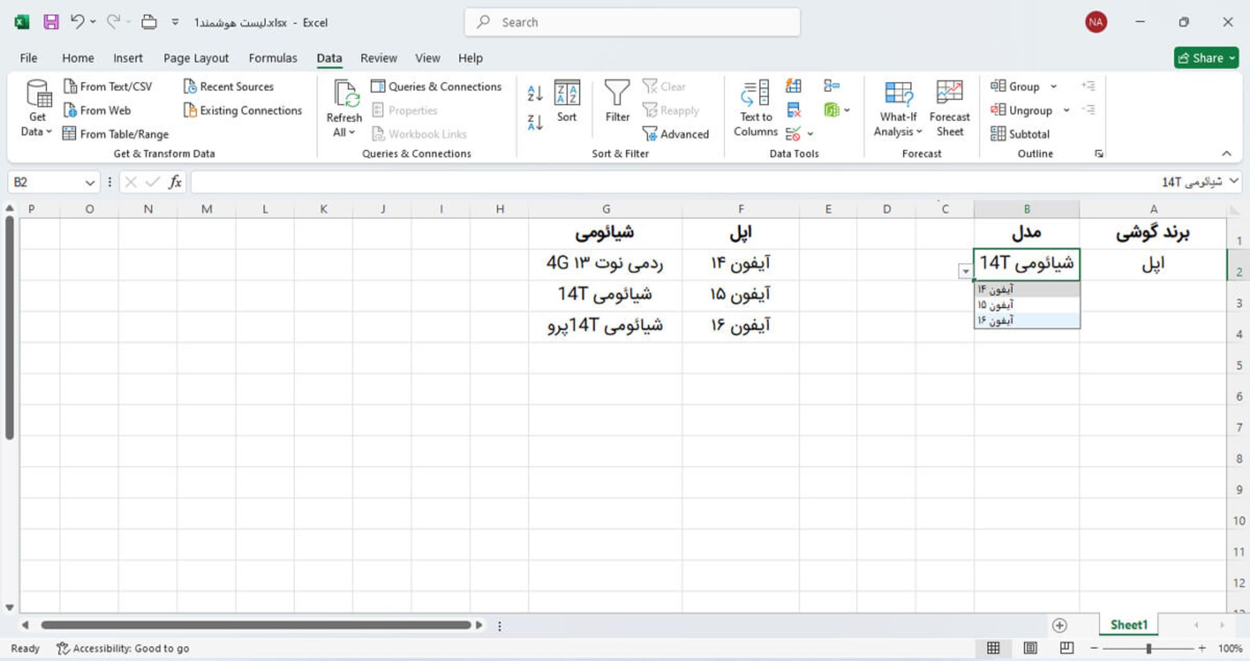Sort descending with the Z to A icon

click(x=535, y=122)
